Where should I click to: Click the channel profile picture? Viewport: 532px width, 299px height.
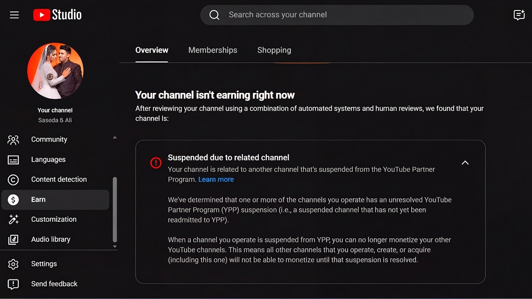[x=55, y=71]
